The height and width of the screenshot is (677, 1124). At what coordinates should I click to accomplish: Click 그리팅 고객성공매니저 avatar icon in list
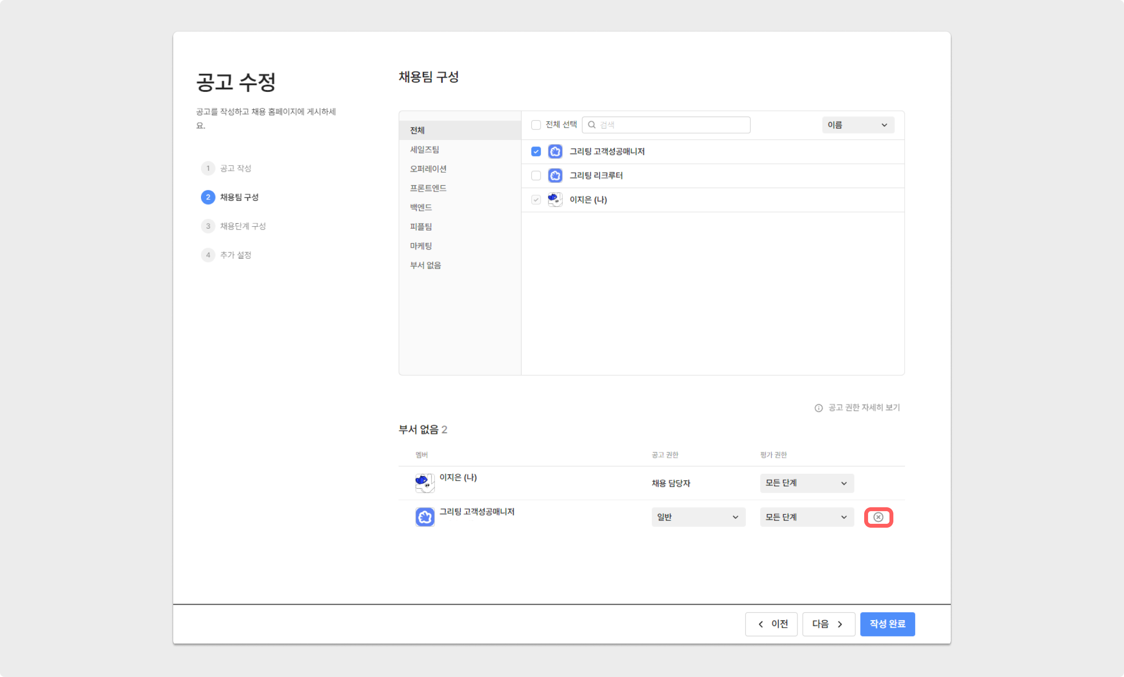555,151
